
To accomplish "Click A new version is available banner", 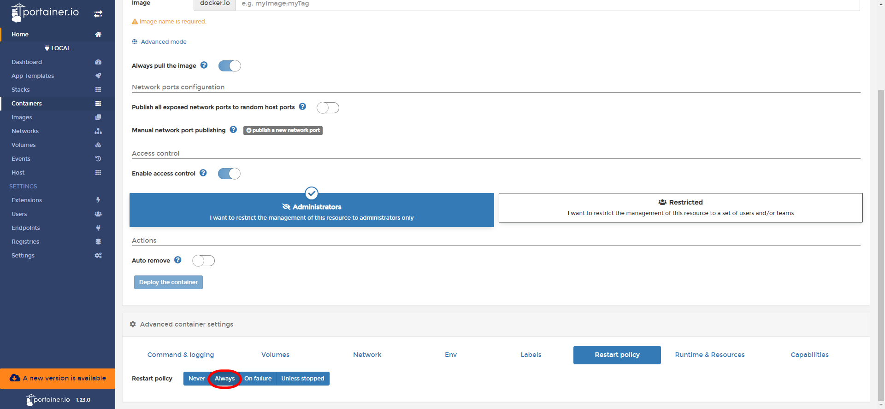I will 58,378.
